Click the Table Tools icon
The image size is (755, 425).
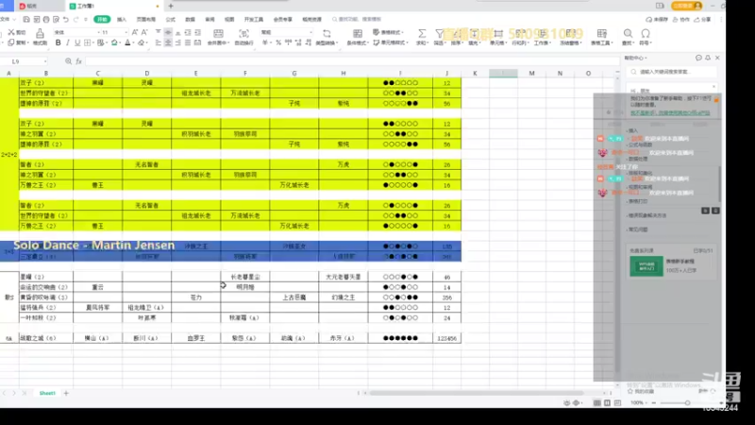(x=602, y=33)
